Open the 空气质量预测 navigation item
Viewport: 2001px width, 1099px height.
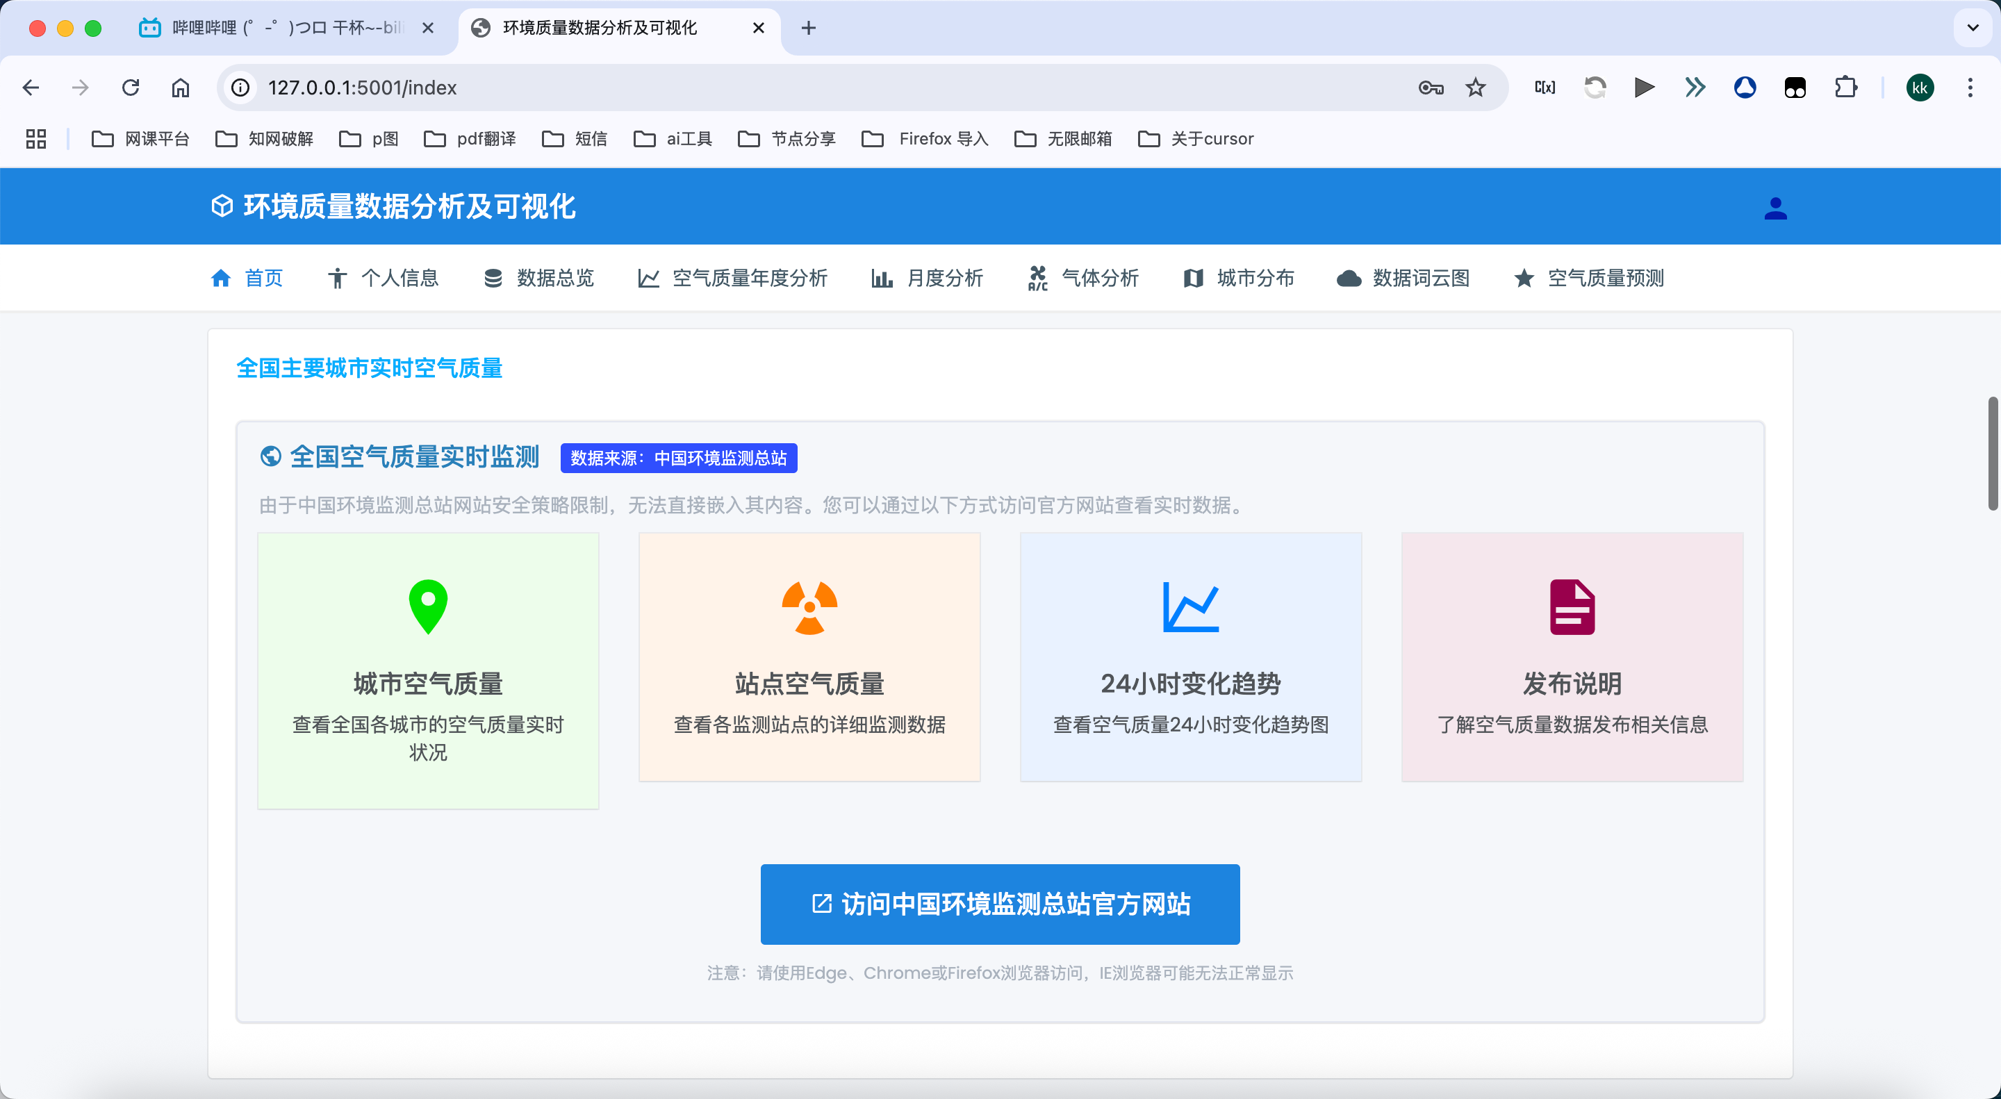point(1589,278)
